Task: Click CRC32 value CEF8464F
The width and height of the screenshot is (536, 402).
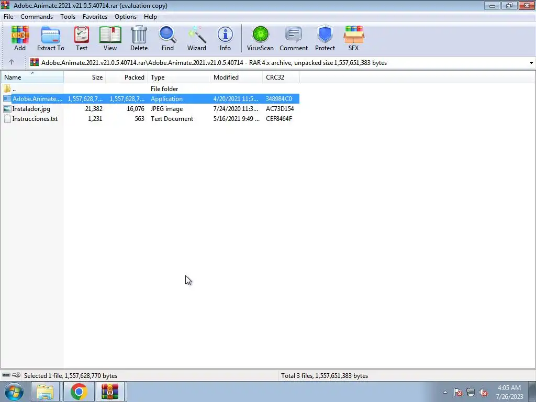Action: [x=279, y=119]
